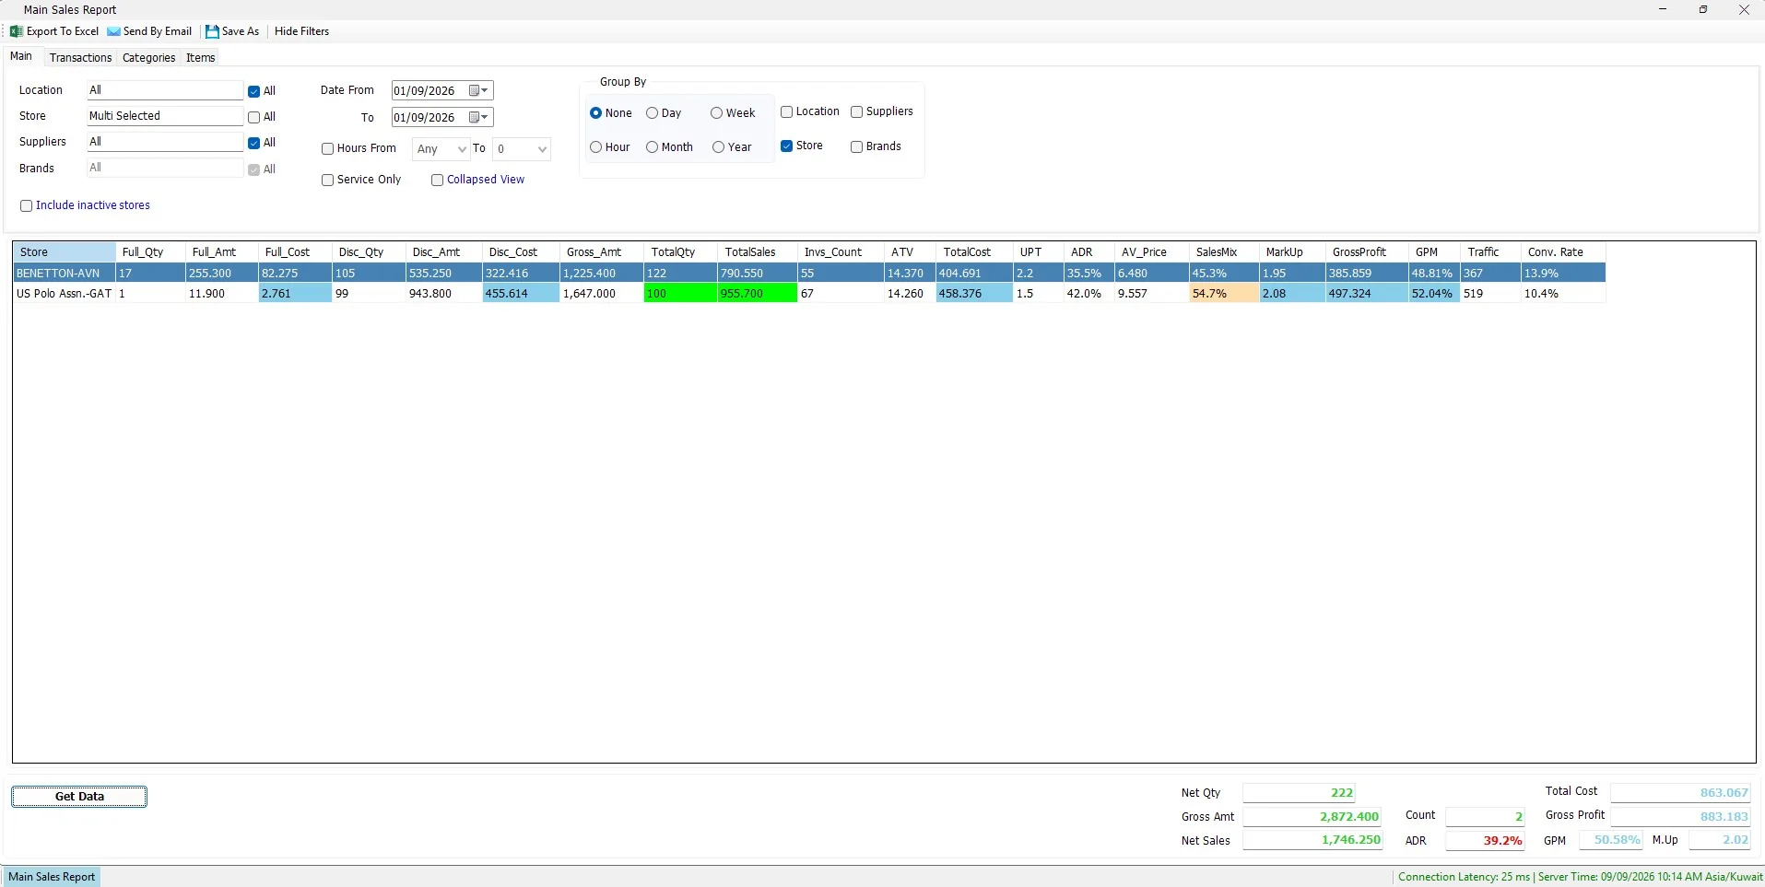Uncheck the Suppliers All checkbox

253,143
